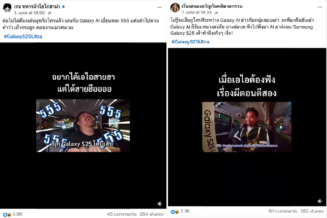Click the public globe icon beside 7 June

pos(216,13)
